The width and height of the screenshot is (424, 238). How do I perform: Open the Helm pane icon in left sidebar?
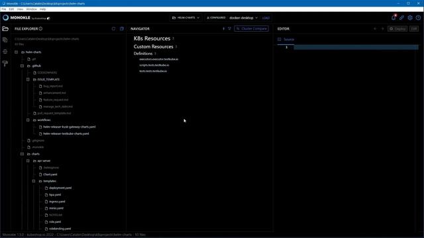click(x=5, y=52)
